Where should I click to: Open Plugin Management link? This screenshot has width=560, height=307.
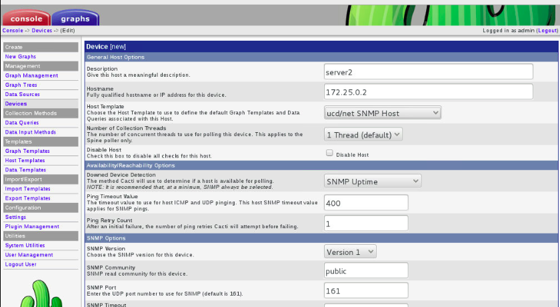32,227
